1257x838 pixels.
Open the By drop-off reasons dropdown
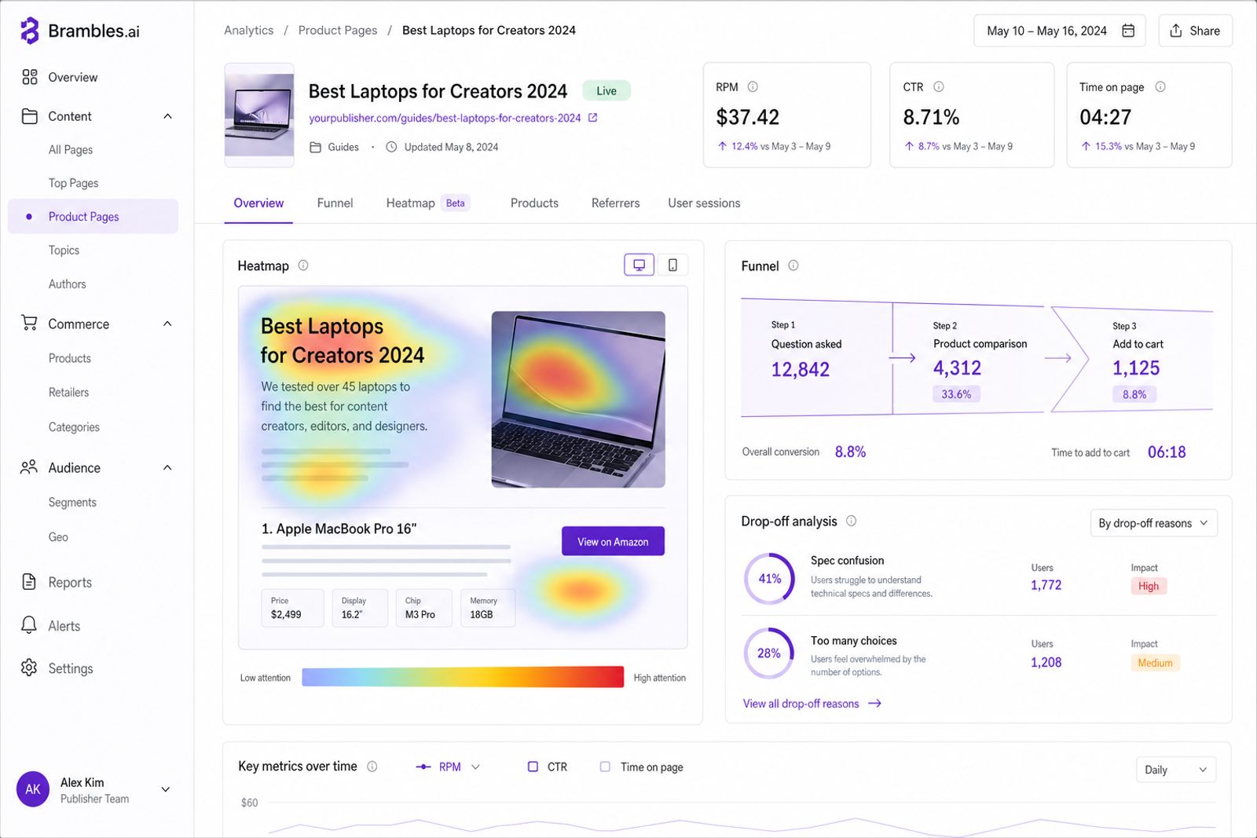(1153, 523)
